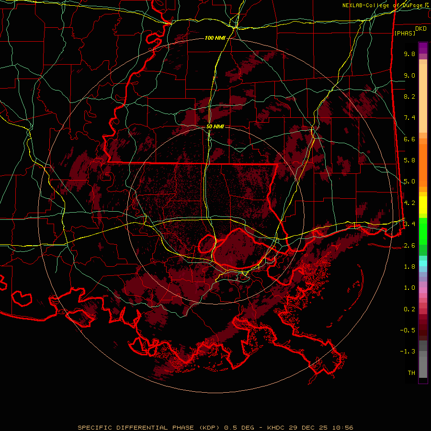The width and height of the screenshot is (431, 431).
Task: Click the 2.6 value on the scale
Action: [x=409, y=246]
